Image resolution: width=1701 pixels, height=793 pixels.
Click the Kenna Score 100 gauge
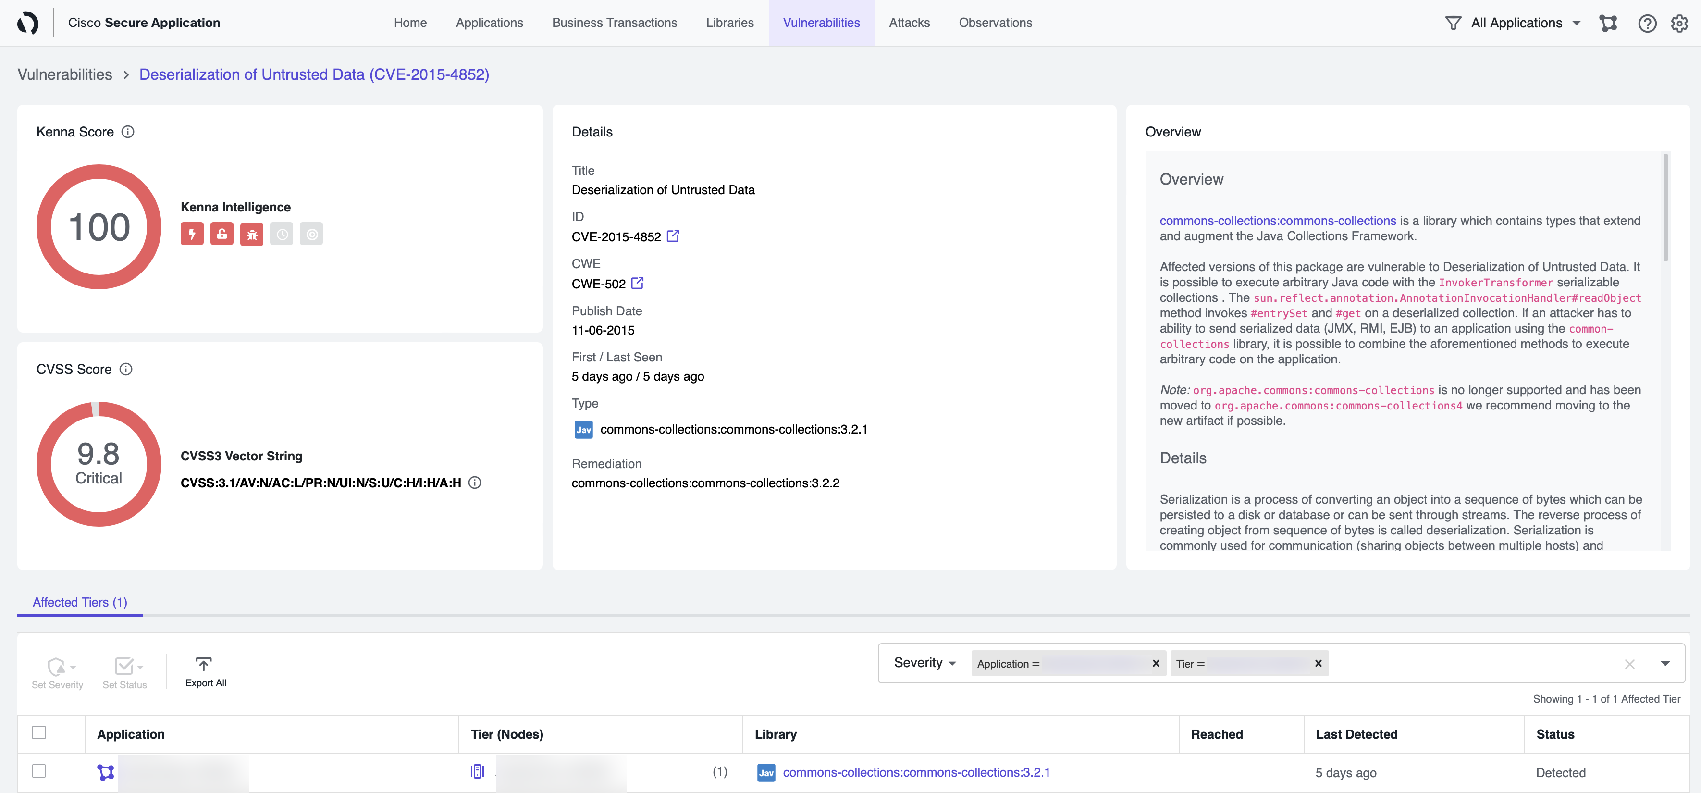pos(99,226)
